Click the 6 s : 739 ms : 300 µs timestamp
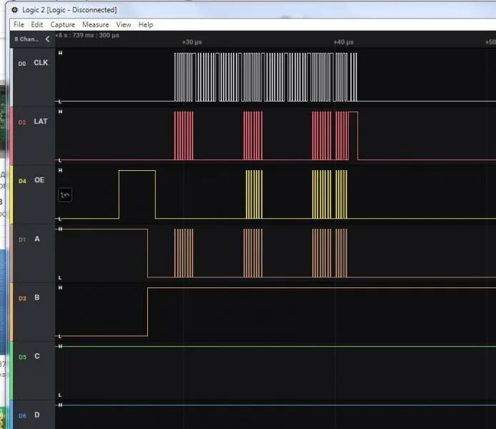496x429 pixels. [88, 35]
